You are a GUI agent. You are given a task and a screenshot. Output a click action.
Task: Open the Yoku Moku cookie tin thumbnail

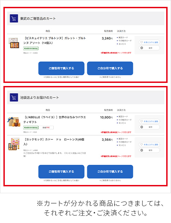coord(14,144)
